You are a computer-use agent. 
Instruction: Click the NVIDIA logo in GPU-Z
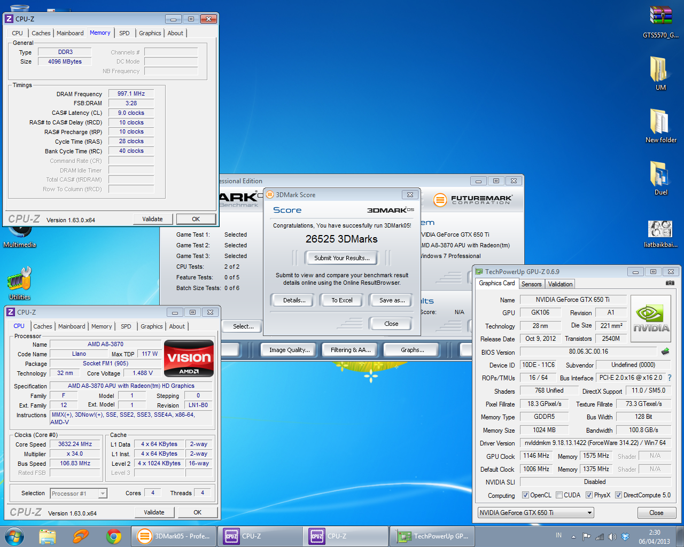coord(651,319)
